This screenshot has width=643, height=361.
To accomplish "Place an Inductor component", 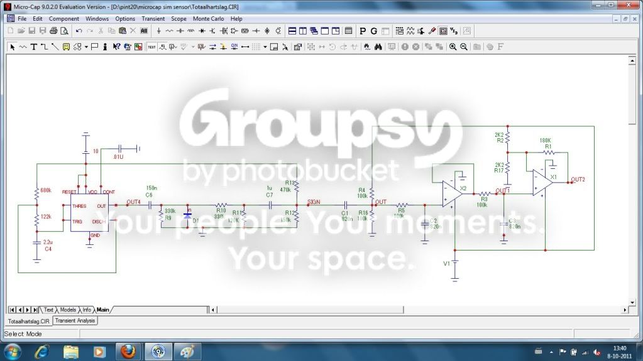I will 190,31.
